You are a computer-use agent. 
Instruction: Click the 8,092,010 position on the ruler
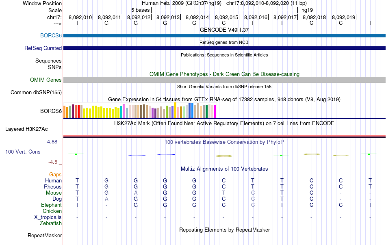tap(80, 17)
